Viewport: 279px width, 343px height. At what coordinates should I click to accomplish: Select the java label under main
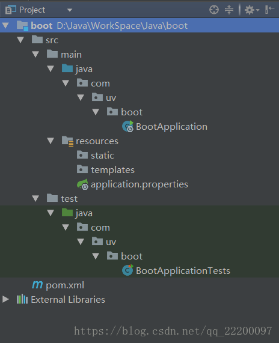pos(84,69)
